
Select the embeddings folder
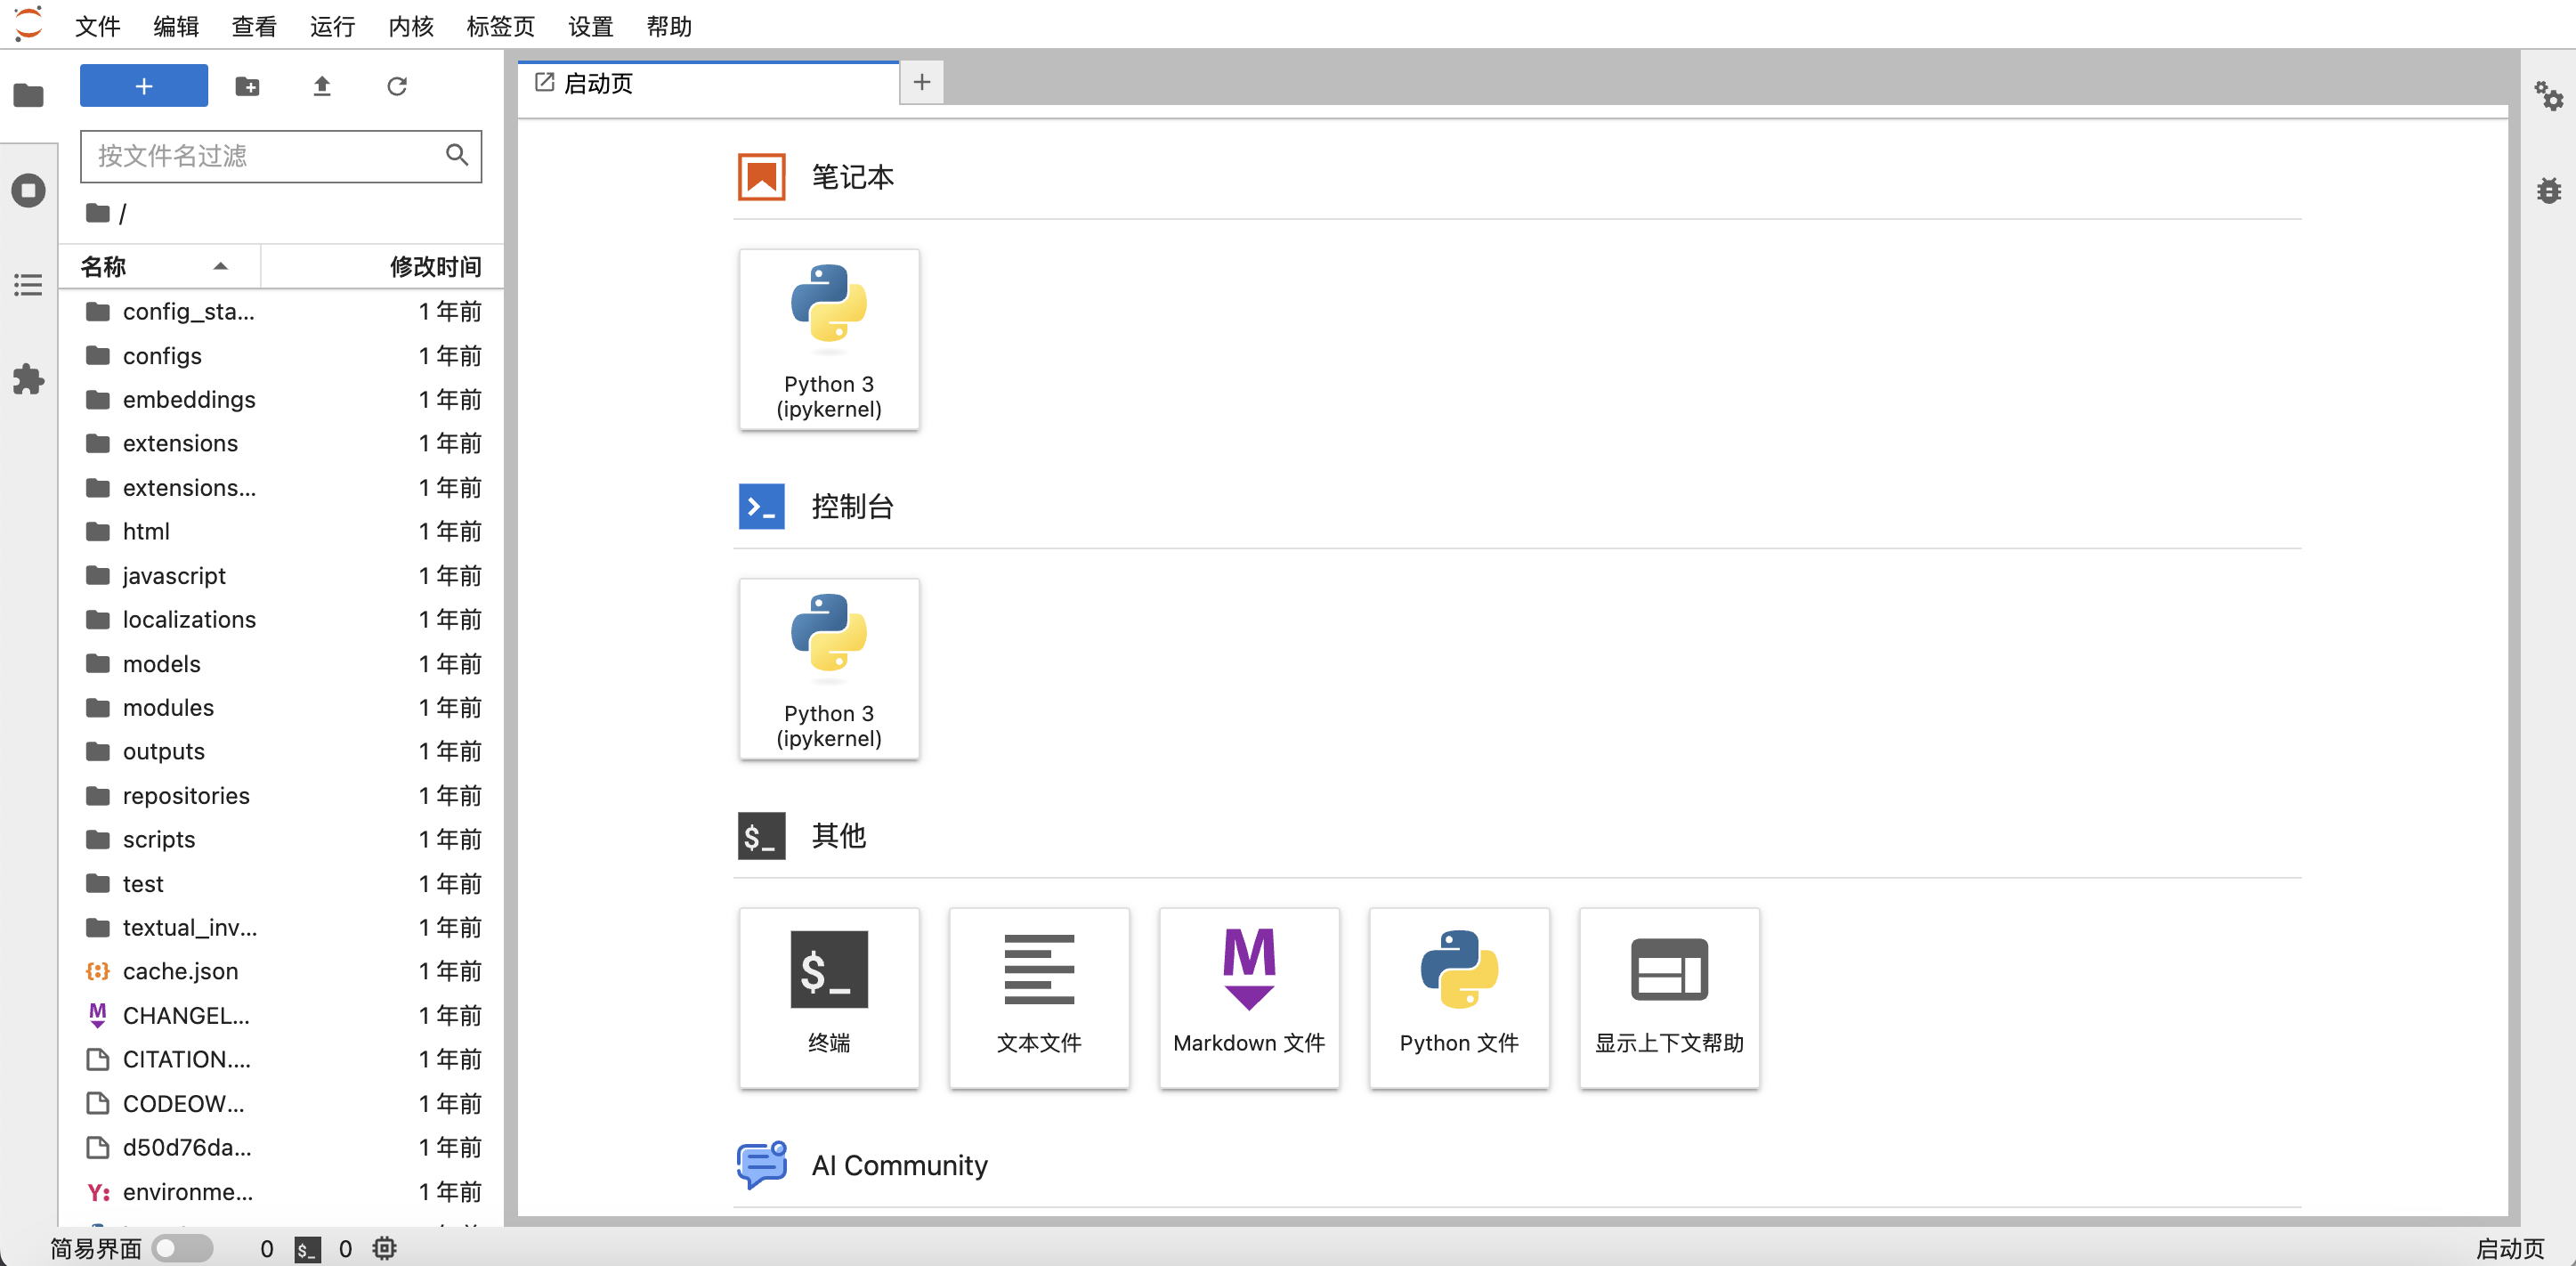(282, 400)
